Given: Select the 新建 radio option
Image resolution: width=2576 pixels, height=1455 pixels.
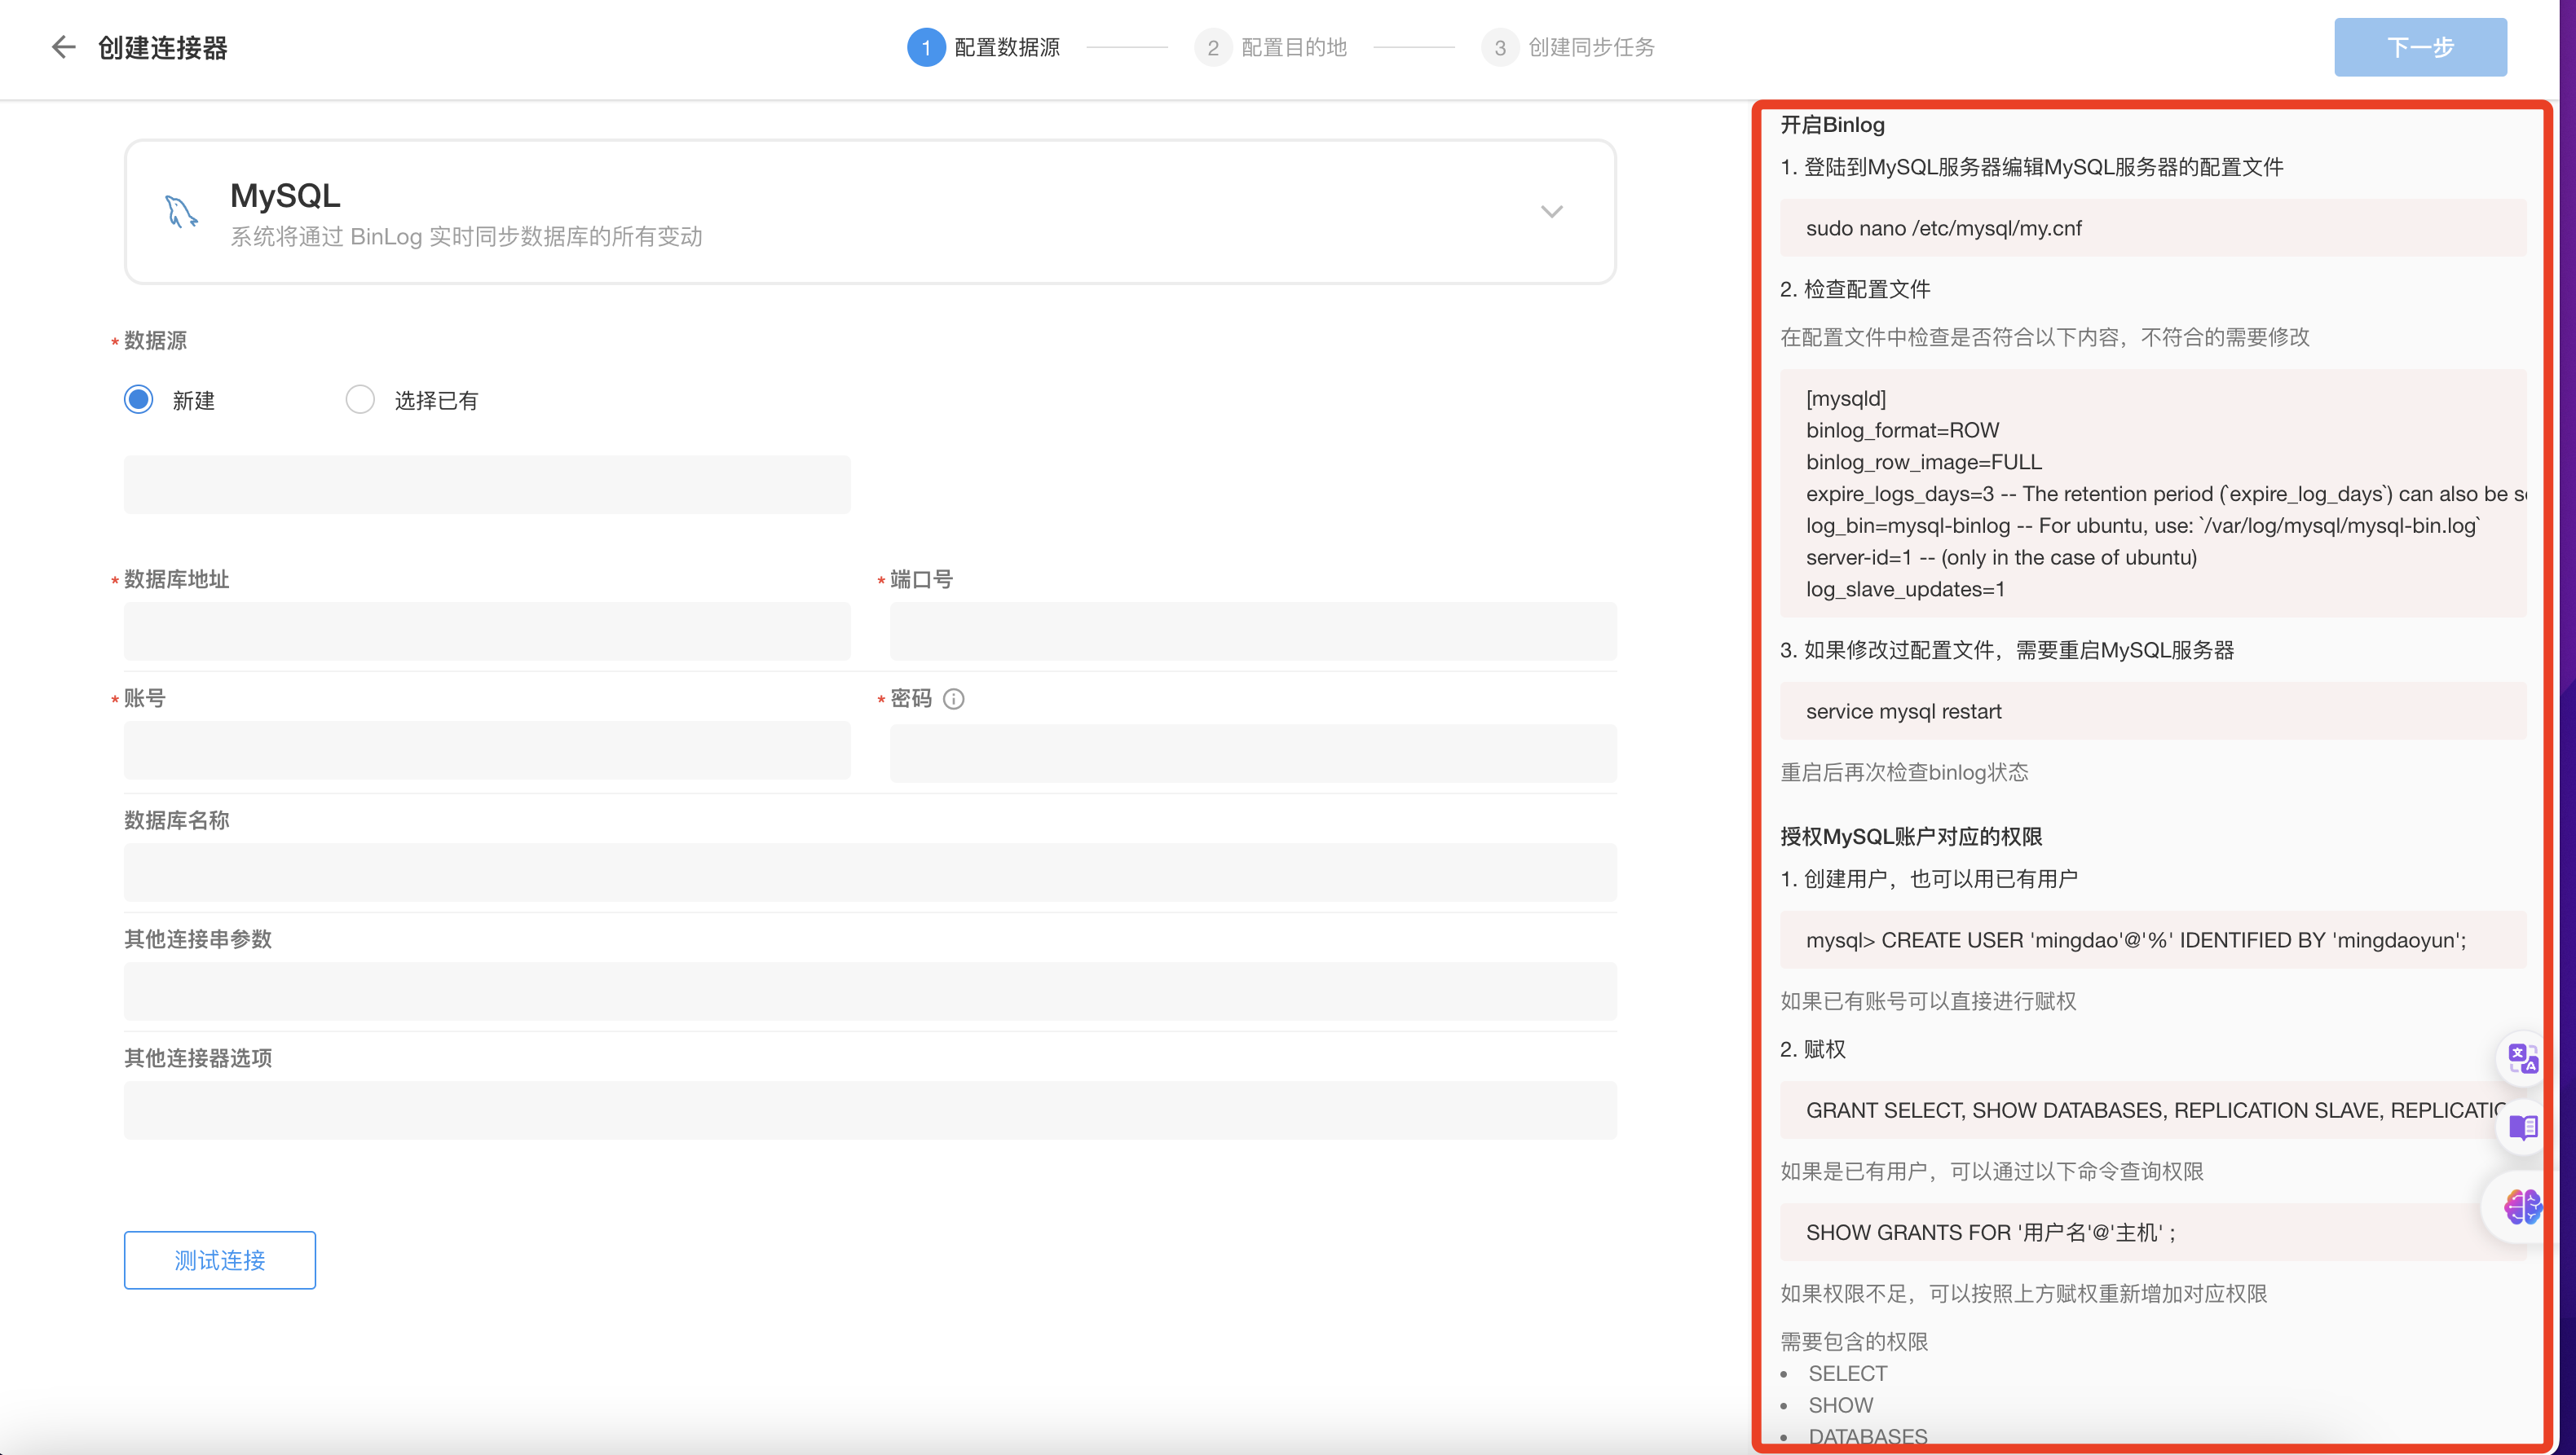Looking at the screenshot, I should pos(139,400).
